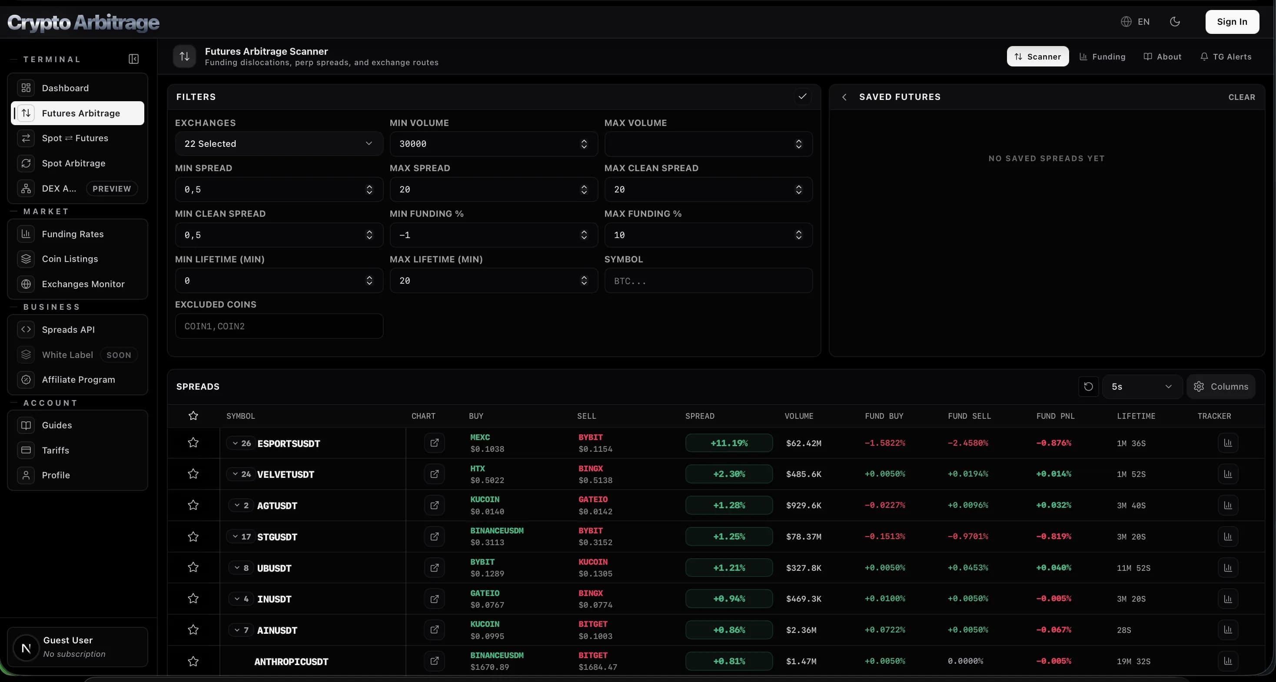Image resolution: width=1276 pixels, height=682 pixels.
Task: Expand the 7 routes for AINUSDT
Action: click(x=241, y=630)
